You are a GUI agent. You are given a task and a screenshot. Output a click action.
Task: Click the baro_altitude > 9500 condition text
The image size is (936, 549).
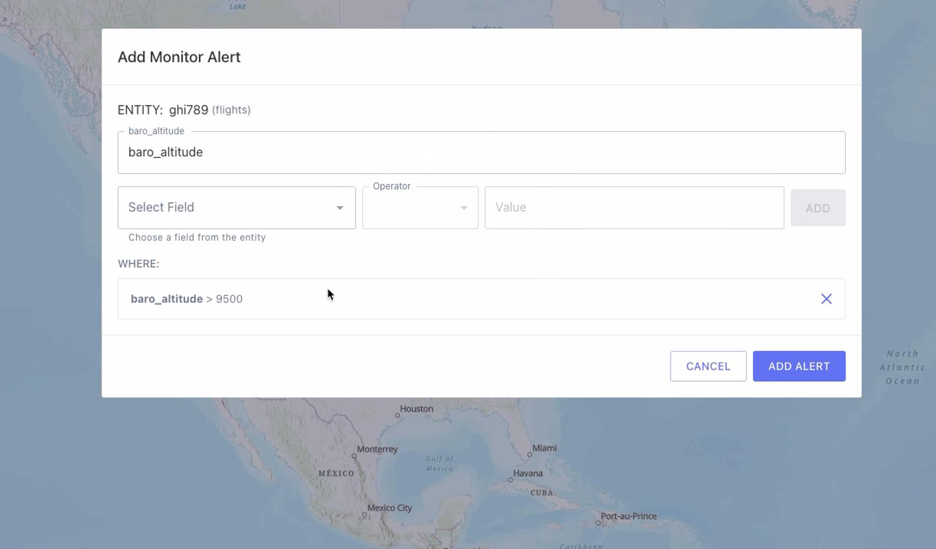(187, 299)
